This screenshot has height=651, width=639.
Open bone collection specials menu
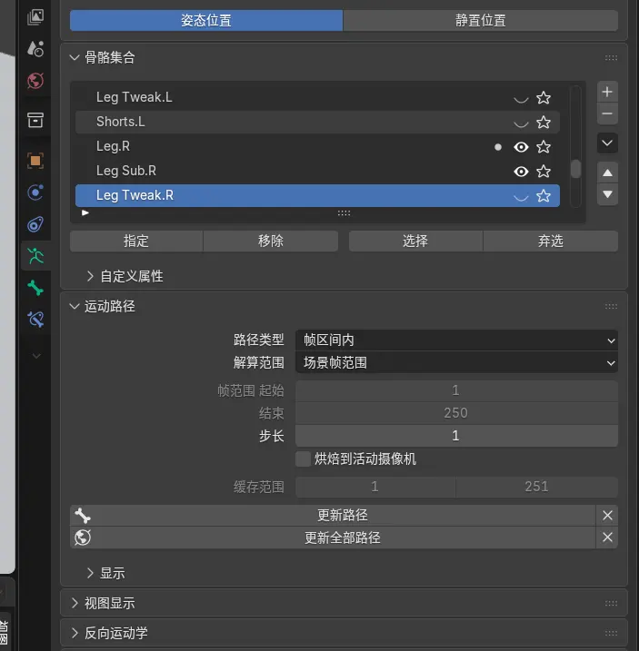[x=607, y=143]
